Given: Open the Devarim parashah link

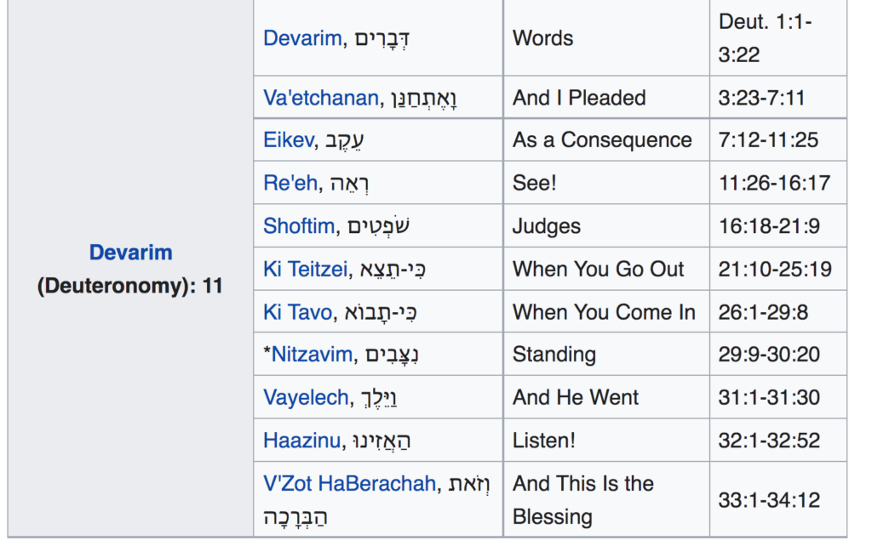Looking at the screenshot, I should (x=301, y=38).
